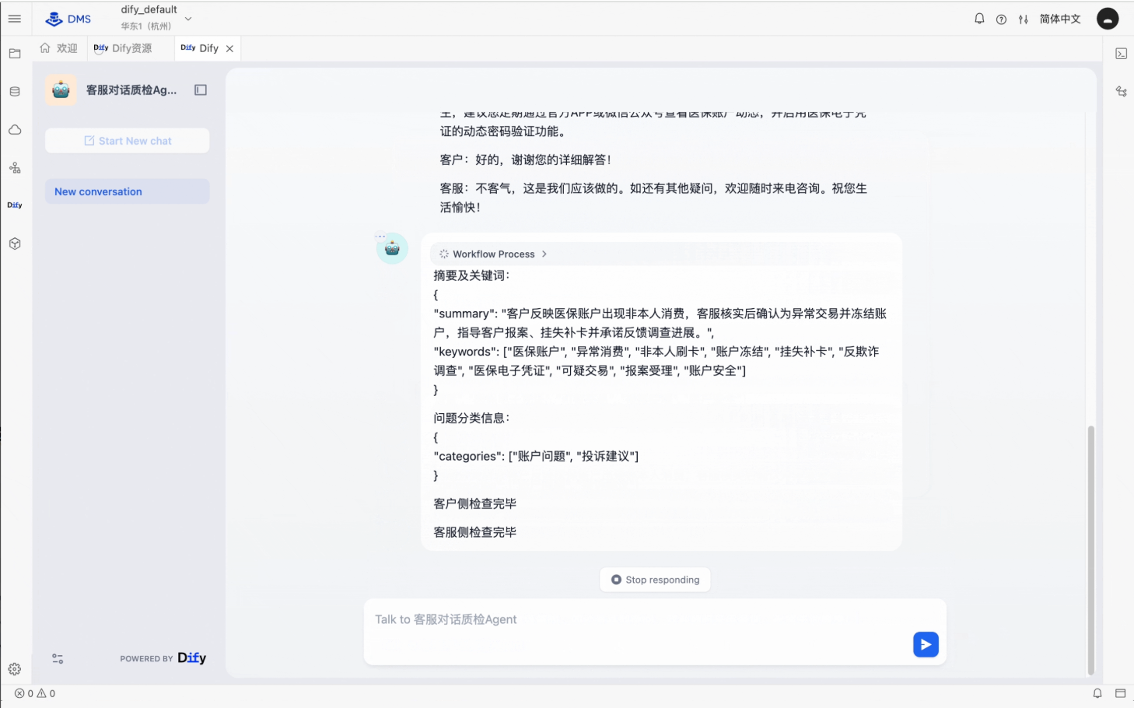1134x708 pixels.
Task: Click the 客户侧检查完毕 text
Action: pos(475,503)
